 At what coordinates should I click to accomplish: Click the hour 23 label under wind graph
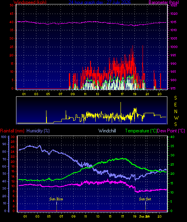click(x=160, y=94)
